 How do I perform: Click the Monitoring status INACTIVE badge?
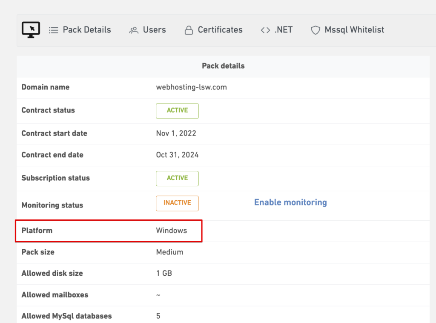pos(178,203)
